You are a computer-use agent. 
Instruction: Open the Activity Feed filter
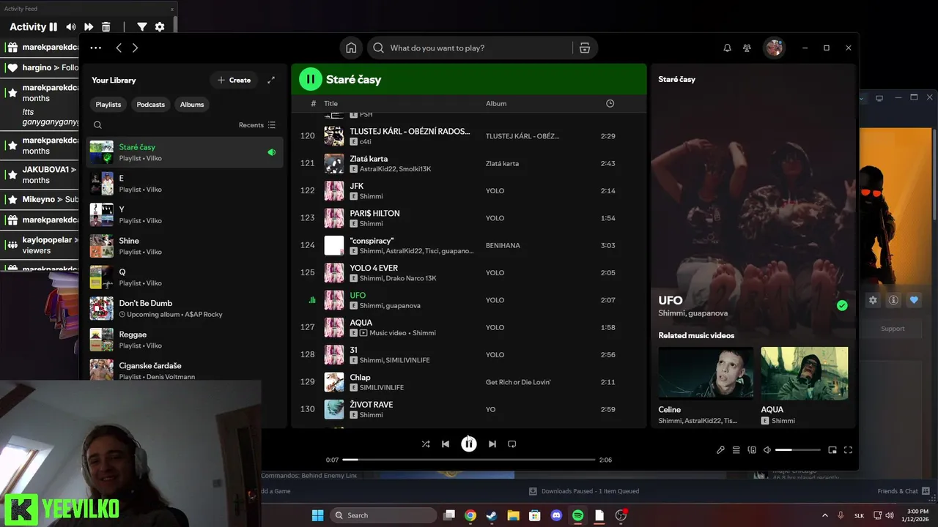(x=142, y=27)
